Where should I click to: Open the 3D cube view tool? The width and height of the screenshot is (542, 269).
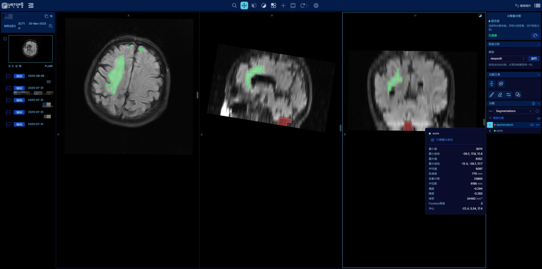tap(254, 6)
